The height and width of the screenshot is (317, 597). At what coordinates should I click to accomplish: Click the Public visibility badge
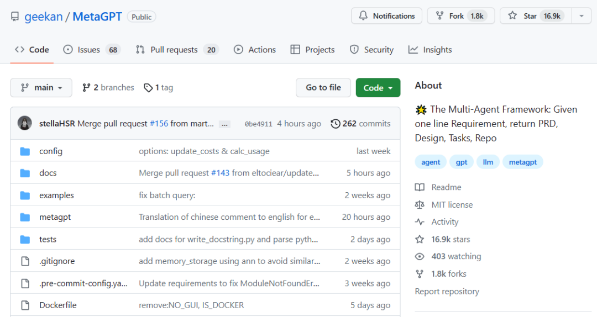pos(142,17)
